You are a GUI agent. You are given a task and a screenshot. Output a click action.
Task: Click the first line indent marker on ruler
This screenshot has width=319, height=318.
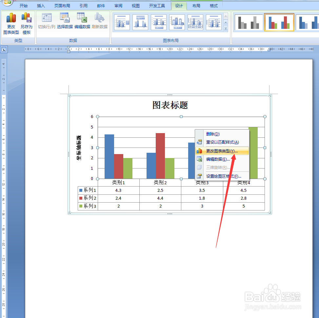69,48
